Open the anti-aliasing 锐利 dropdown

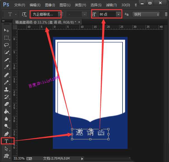coord(146,14)
